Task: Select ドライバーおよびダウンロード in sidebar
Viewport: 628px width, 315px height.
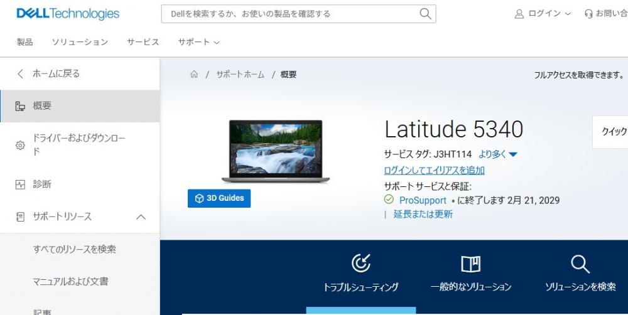Action: pyautogui.click(x=80, y=145)
